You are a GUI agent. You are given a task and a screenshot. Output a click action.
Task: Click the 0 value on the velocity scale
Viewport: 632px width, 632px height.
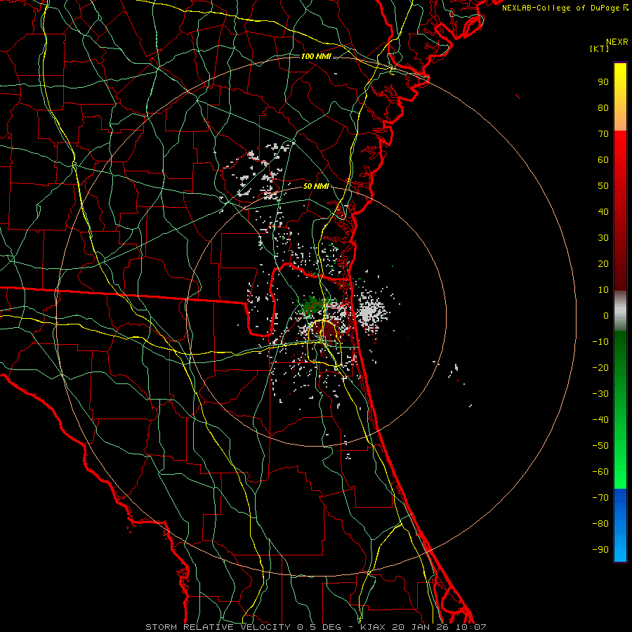(x=606, y=315)
